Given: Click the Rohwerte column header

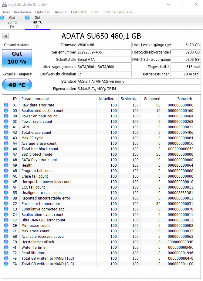Looking at the screenshot, I should pyautogui.click(x=179, y=99).
